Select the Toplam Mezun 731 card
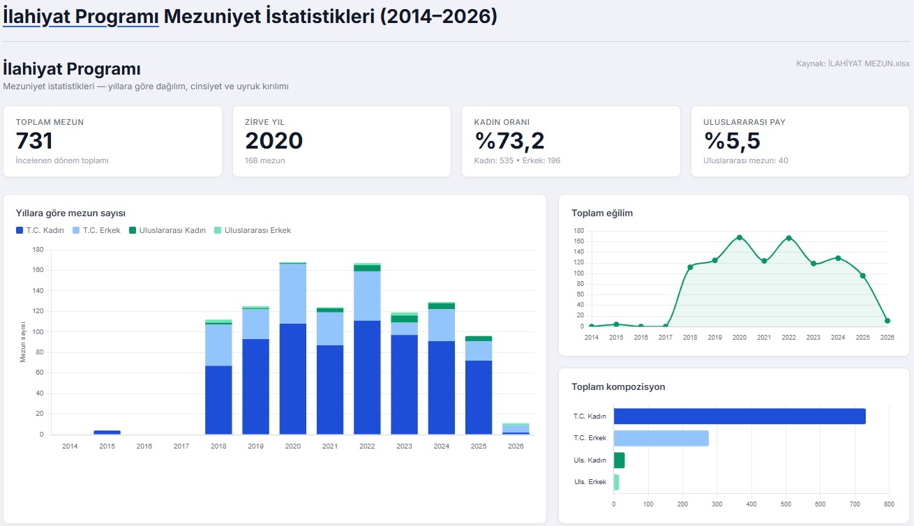The height and width of the screenshot is (526, 914). (112, 142)
